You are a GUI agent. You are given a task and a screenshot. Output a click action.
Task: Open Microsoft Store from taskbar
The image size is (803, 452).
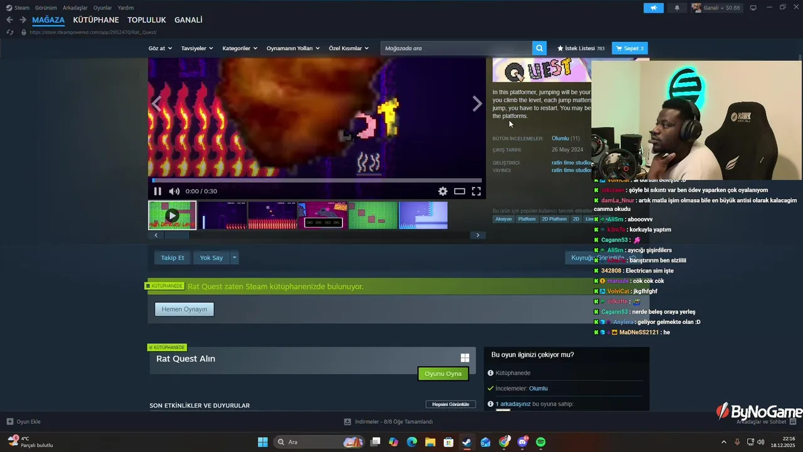tap(449, 442)
